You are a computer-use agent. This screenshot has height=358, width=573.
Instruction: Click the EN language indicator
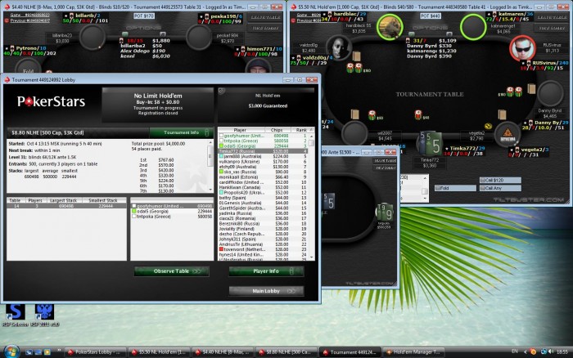(515, 351)
